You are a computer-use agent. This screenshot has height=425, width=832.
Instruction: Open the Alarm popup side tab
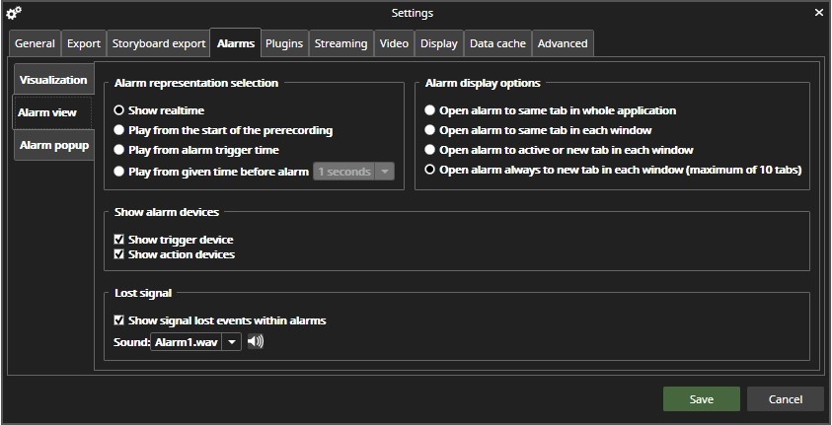point(54,145)
